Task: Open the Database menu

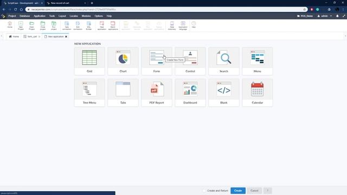Action: (24, 16)
